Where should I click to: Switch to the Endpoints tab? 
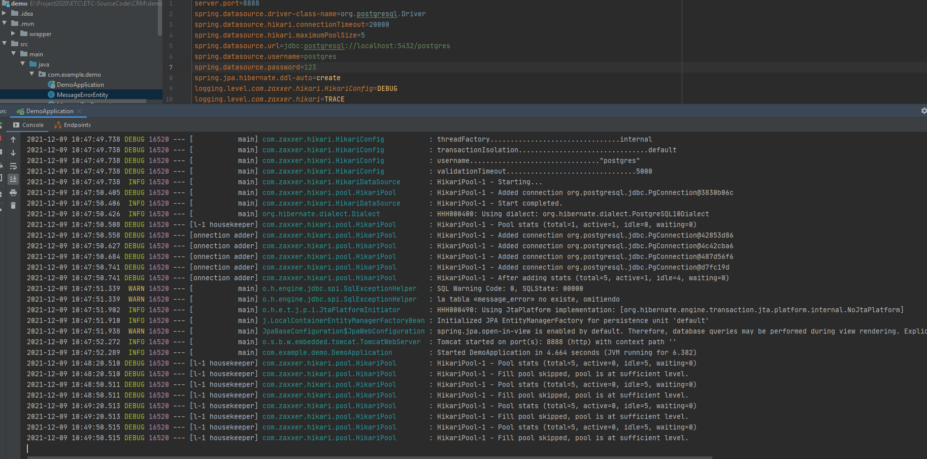[73, 125]
